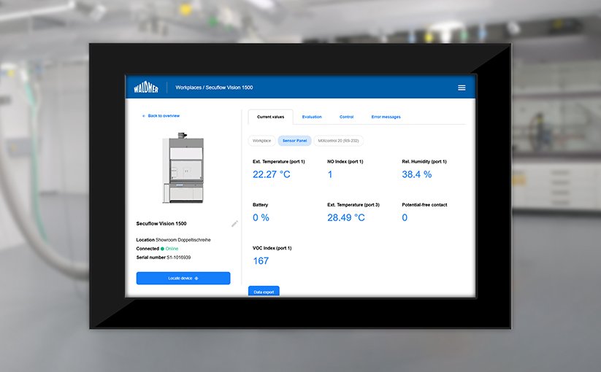Click the Data export button
Viewport: 601px width, 372px height.
pyautogui.click(x=264, y=291)
